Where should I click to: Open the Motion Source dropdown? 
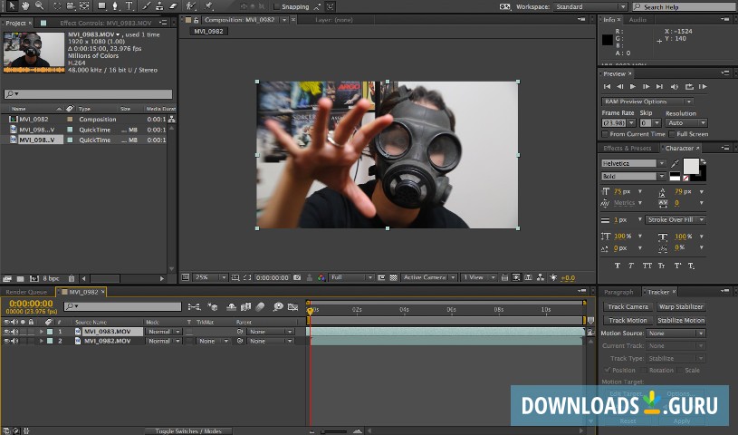676,333
